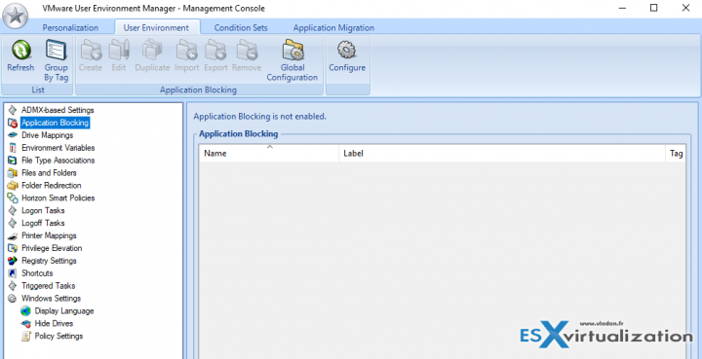This screenshot has height=359, width=702.
Task: Select Logon Tasks in the tree
Action: pos(43,210)
